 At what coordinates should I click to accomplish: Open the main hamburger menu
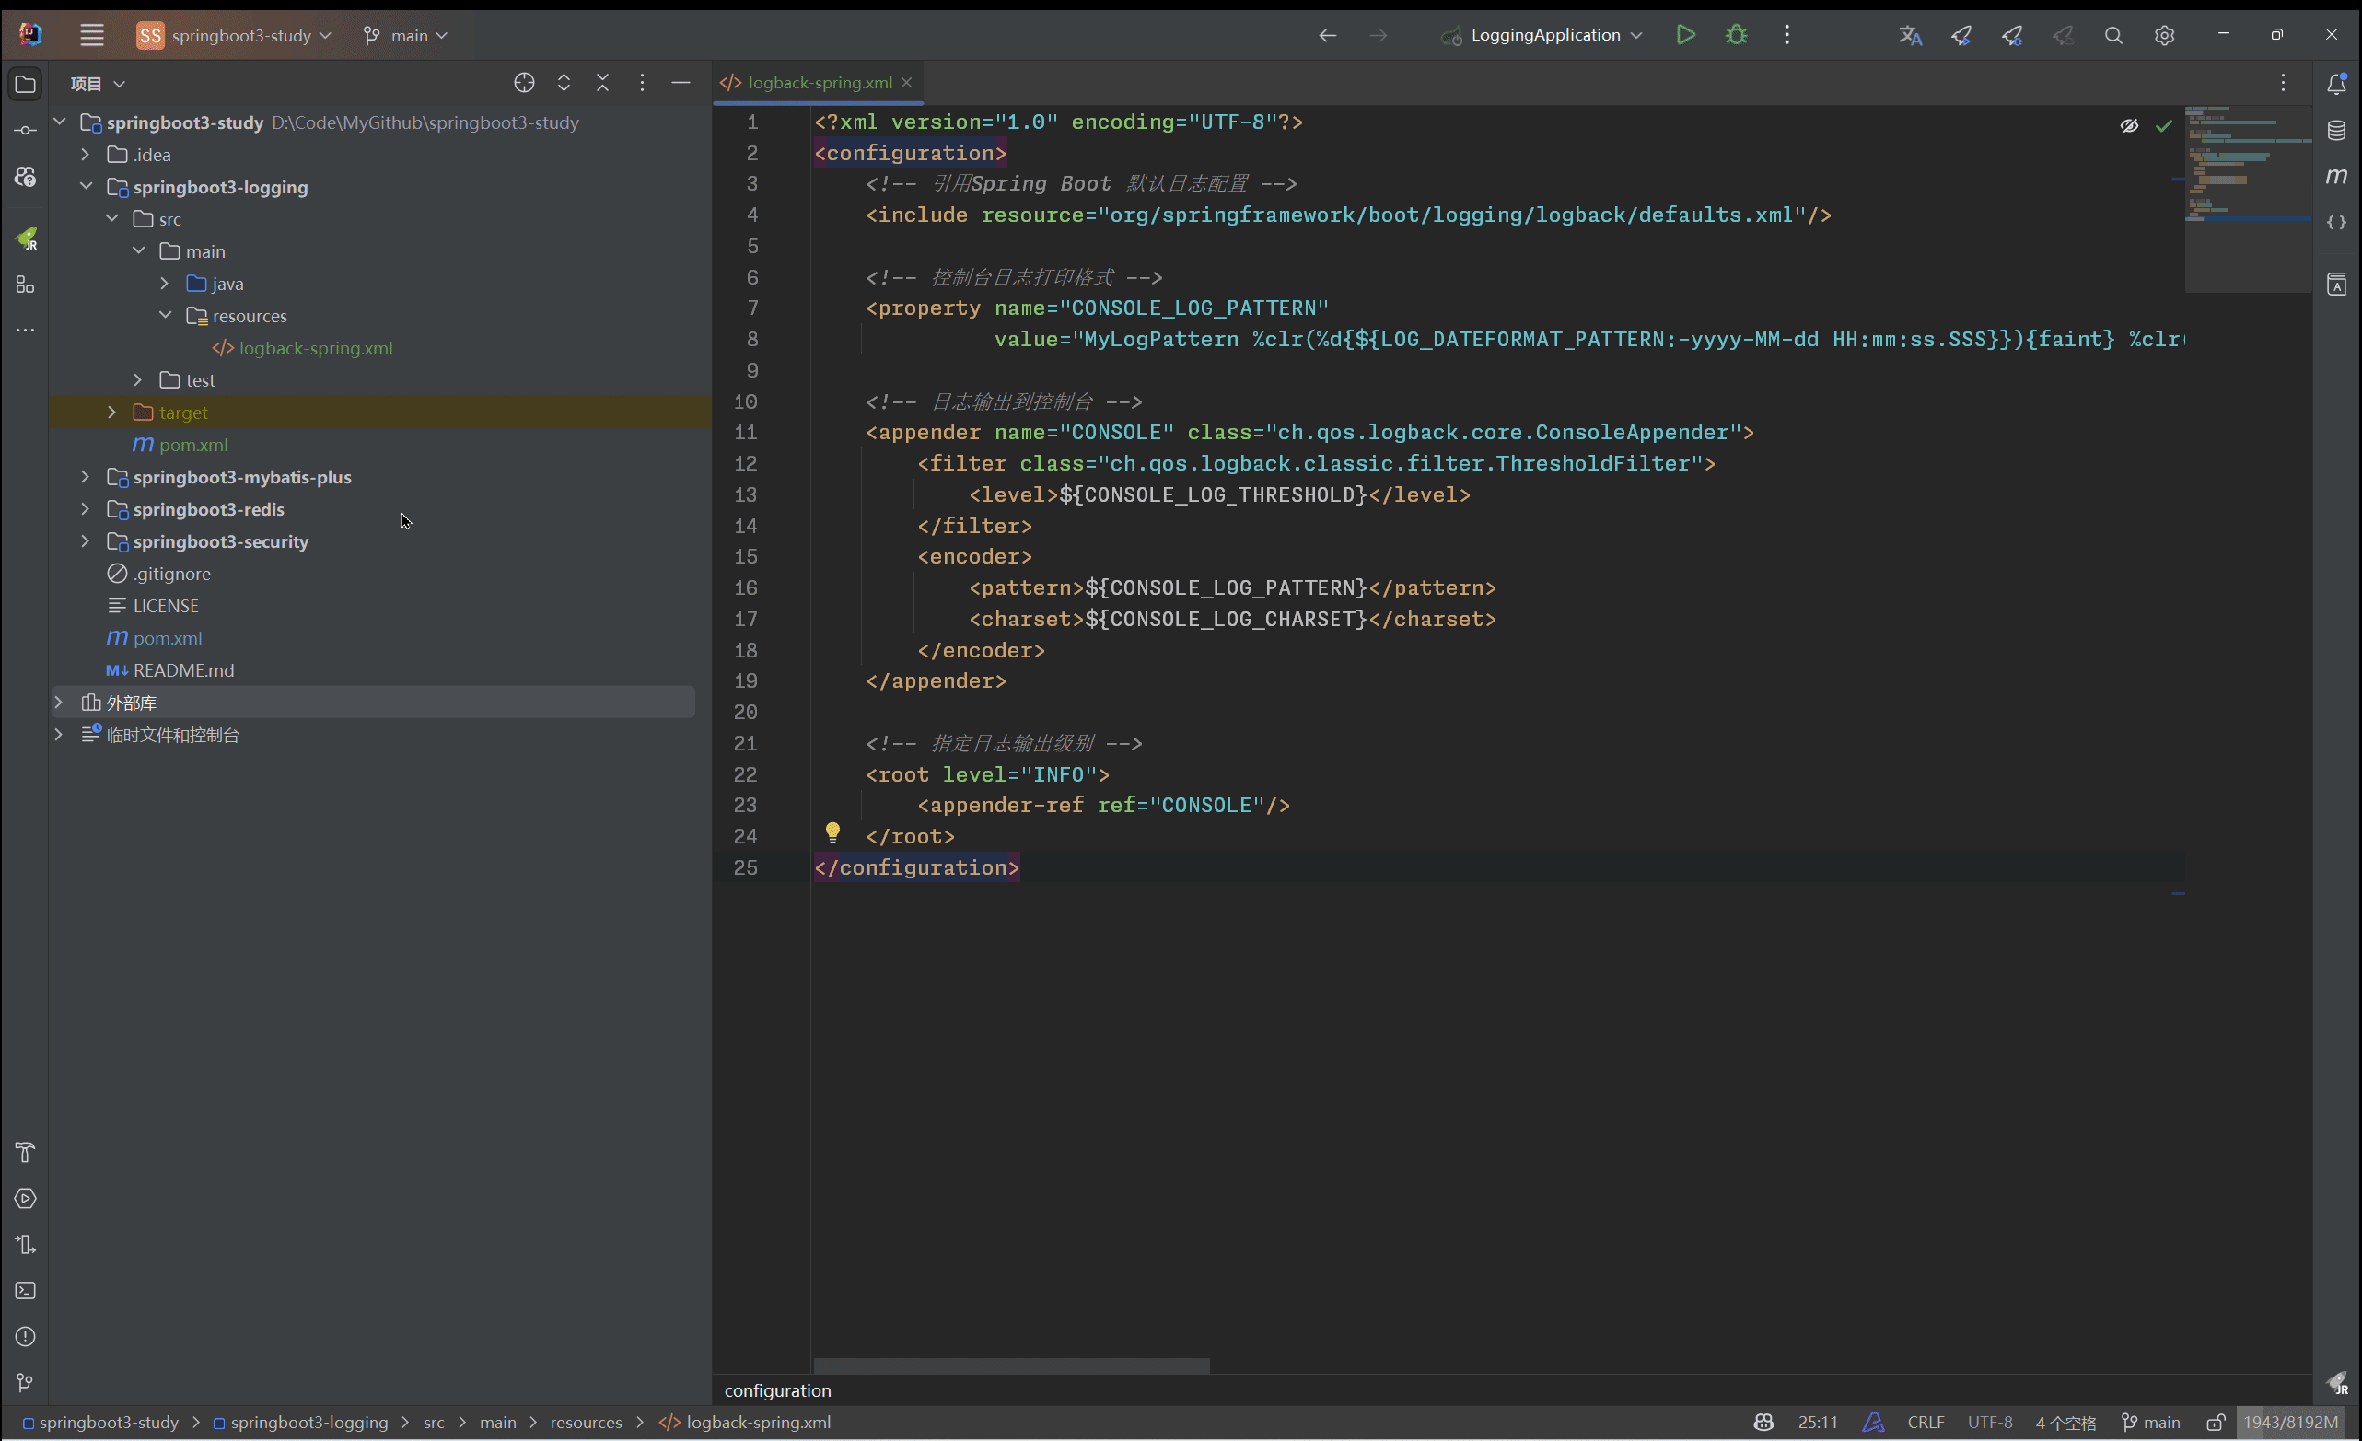(92, 34)
